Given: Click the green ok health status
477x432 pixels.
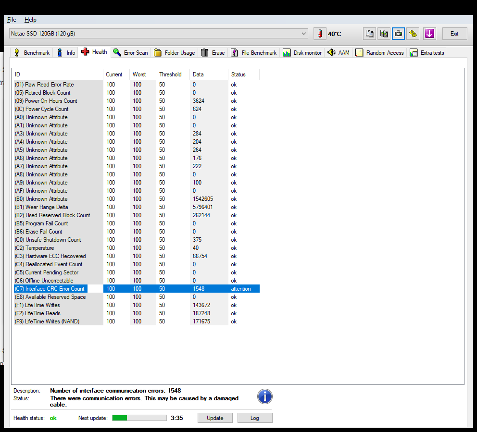Looking at the screenshot, I should pos(53,418).
